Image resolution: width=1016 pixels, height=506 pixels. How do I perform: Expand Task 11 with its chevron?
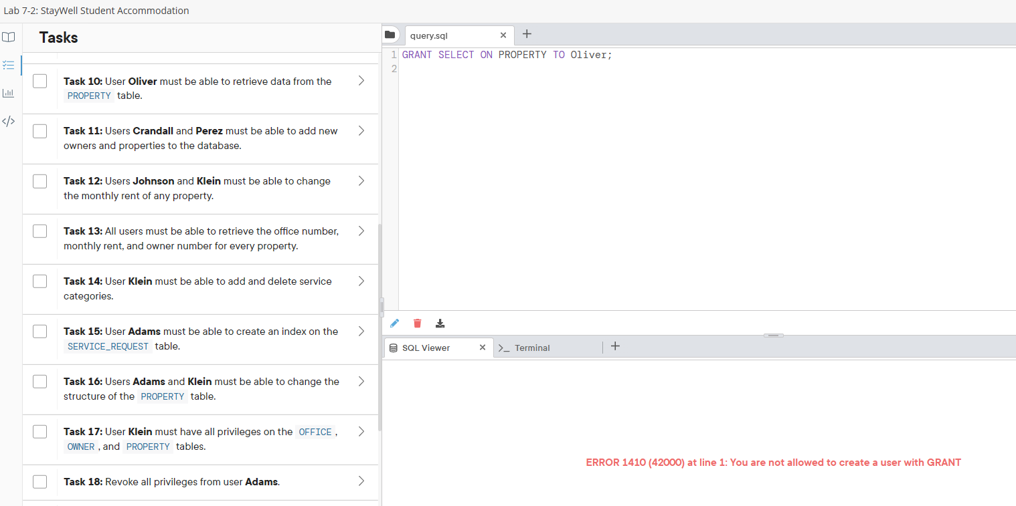click(x=361, y=131)
